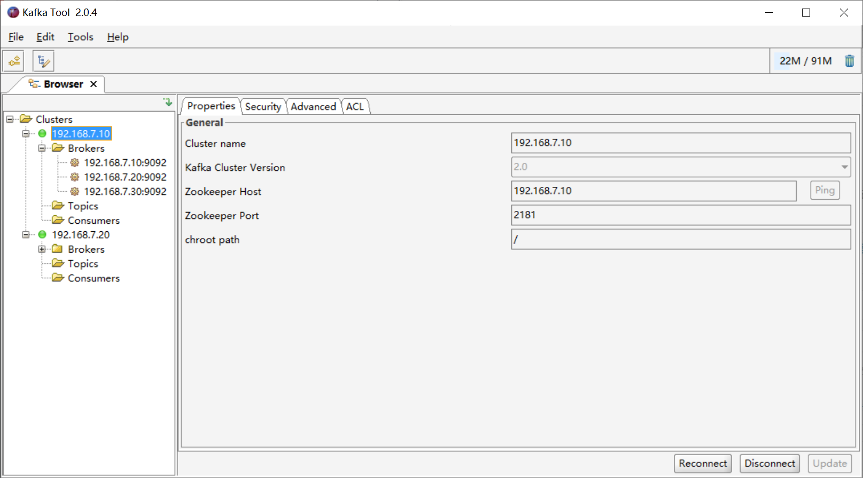863x478 pixels.
Task: Select Consumers label under cluster 192.168.7.10
Action: coord(94,220)
